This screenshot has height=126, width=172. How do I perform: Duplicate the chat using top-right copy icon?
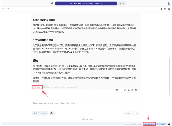pos(169,9)
